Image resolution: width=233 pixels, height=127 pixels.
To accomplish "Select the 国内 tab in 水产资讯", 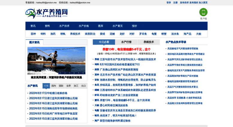I will point(54,86).
